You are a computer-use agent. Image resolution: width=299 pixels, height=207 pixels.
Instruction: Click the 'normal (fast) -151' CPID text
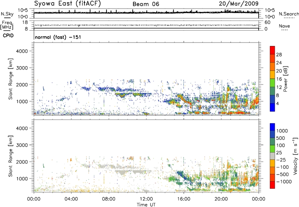click(58, 37)
